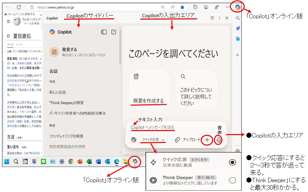Viewport: 308px width, 192px height.
Task: Open Excel from the taskbar
Action: [x=89, y=162]
